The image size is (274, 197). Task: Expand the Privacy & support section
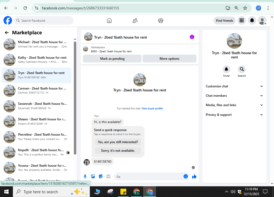point(234,115)
